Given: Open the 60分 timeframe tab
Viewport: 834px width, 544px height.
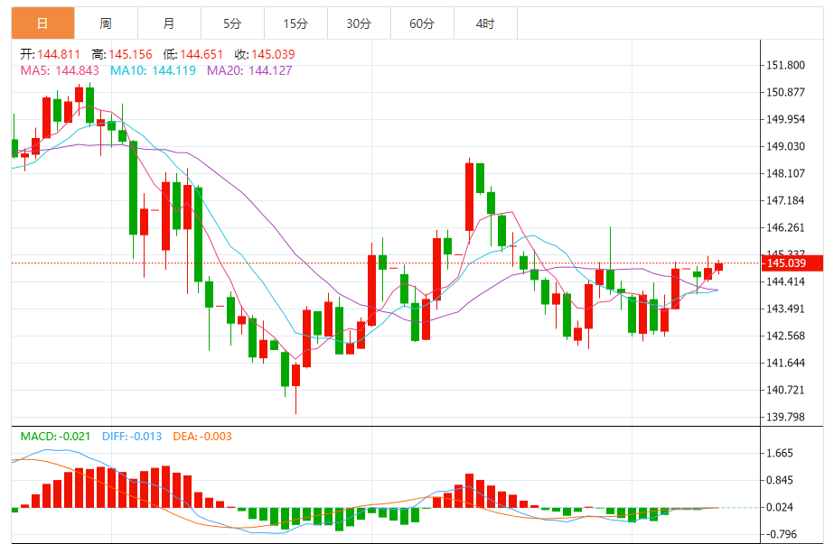Looking at the screenshot, I should tap(422, 23).
